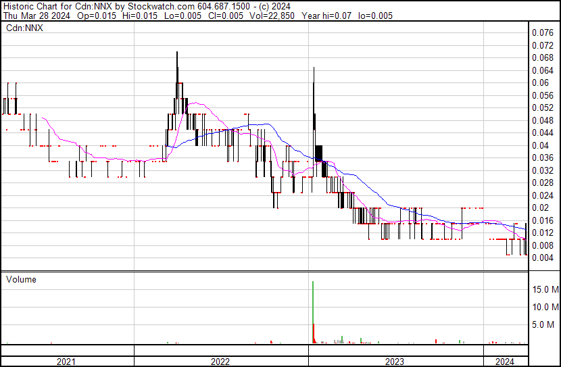
Task: Click the Cdn:NNX ticker label
Action: pyautogui.click(x=24, y=28)
